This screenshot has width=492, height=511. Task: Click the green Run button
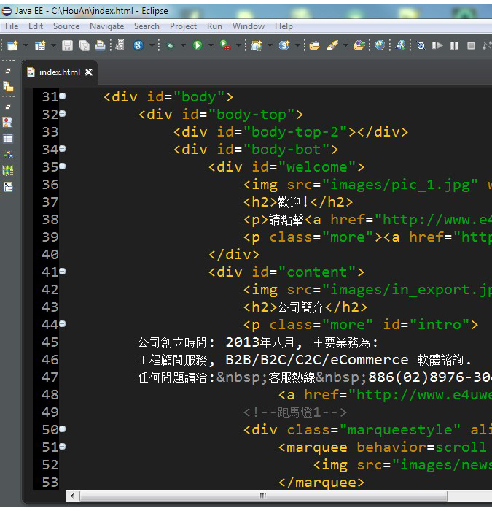(x=198, y=45)
